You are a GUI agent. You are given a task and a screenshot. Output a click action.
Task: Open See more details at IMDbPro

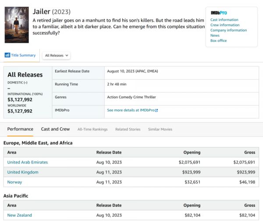[x=131, y=110]
